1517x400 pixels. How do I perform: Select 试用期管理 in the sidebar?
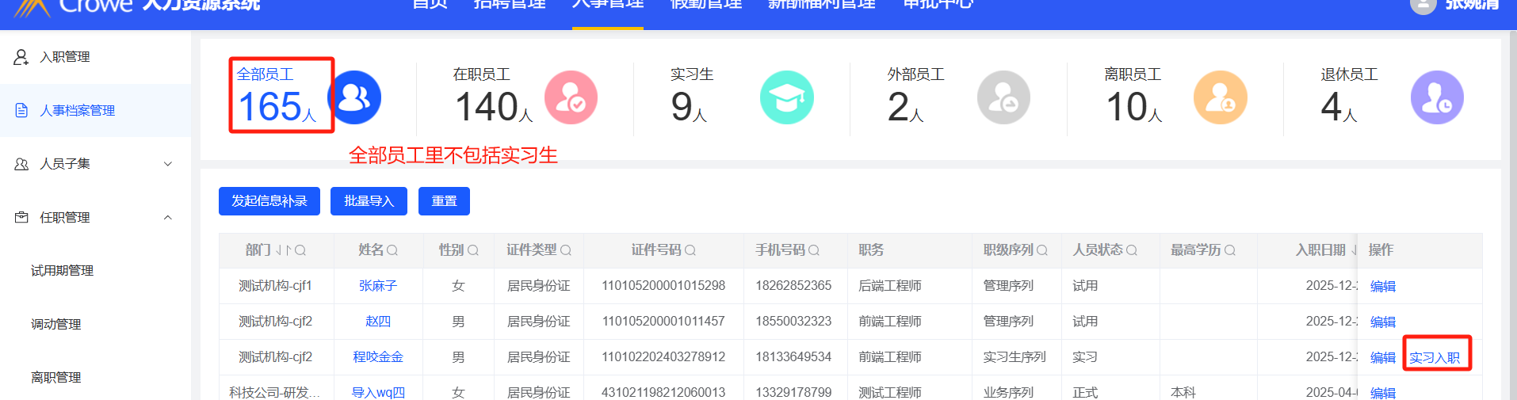[62, 271]
